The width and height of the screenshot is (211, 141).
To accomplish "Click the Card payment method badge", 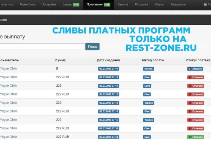I will coord(147,86).
